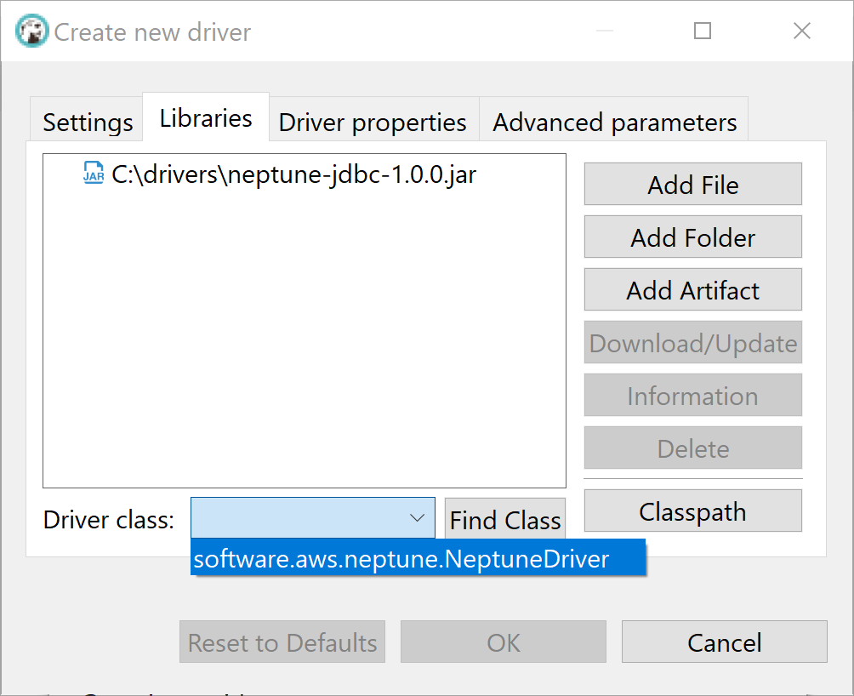Go to the Advanced parameters tab

pyautogui.click(x=614, y=122)
